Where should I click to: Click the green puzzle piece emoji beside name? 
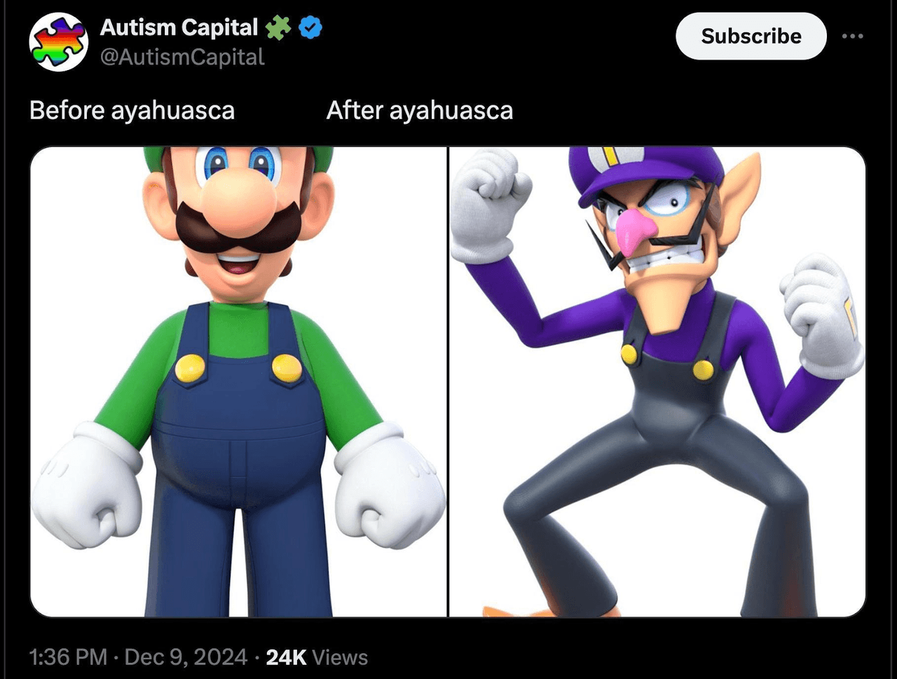(278, 28)
